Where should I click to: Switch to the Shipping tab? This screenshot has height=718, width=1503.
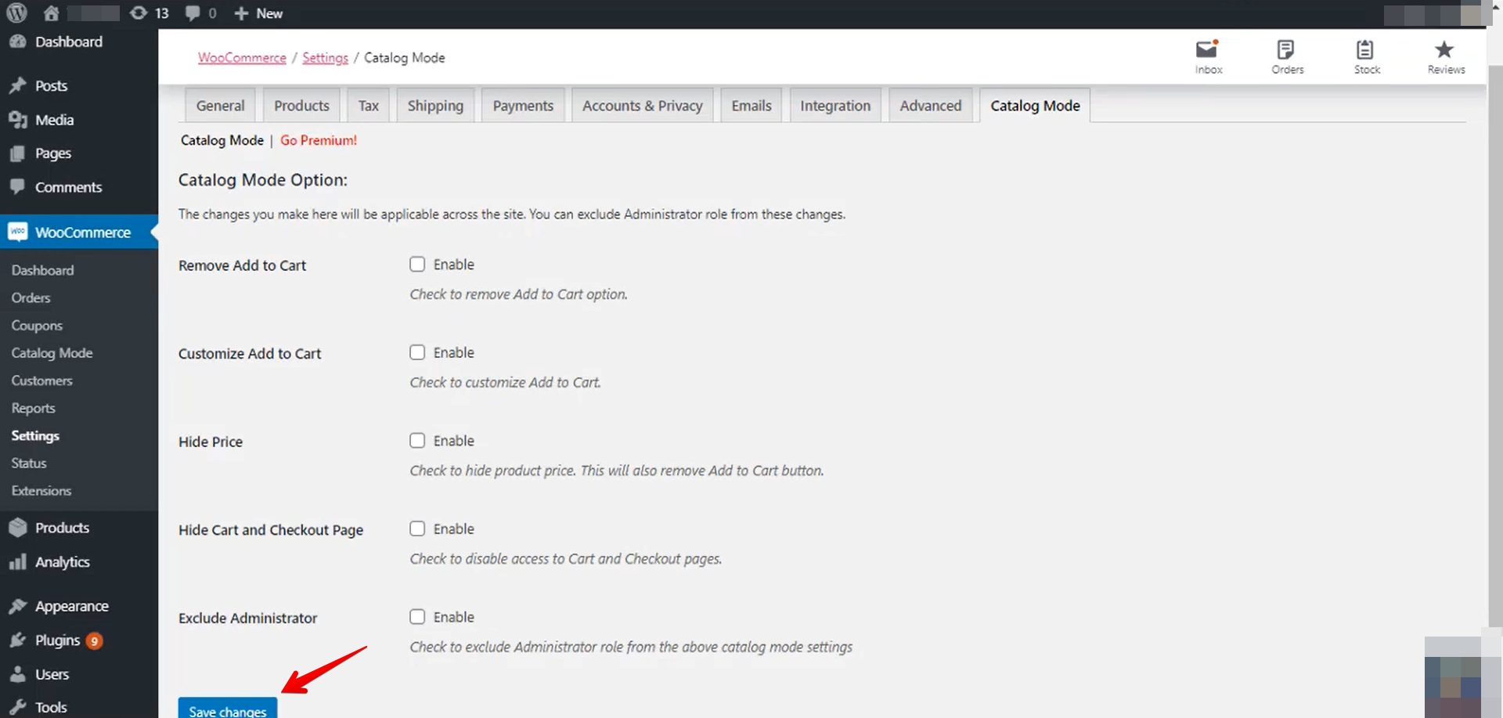click(435, 106)
